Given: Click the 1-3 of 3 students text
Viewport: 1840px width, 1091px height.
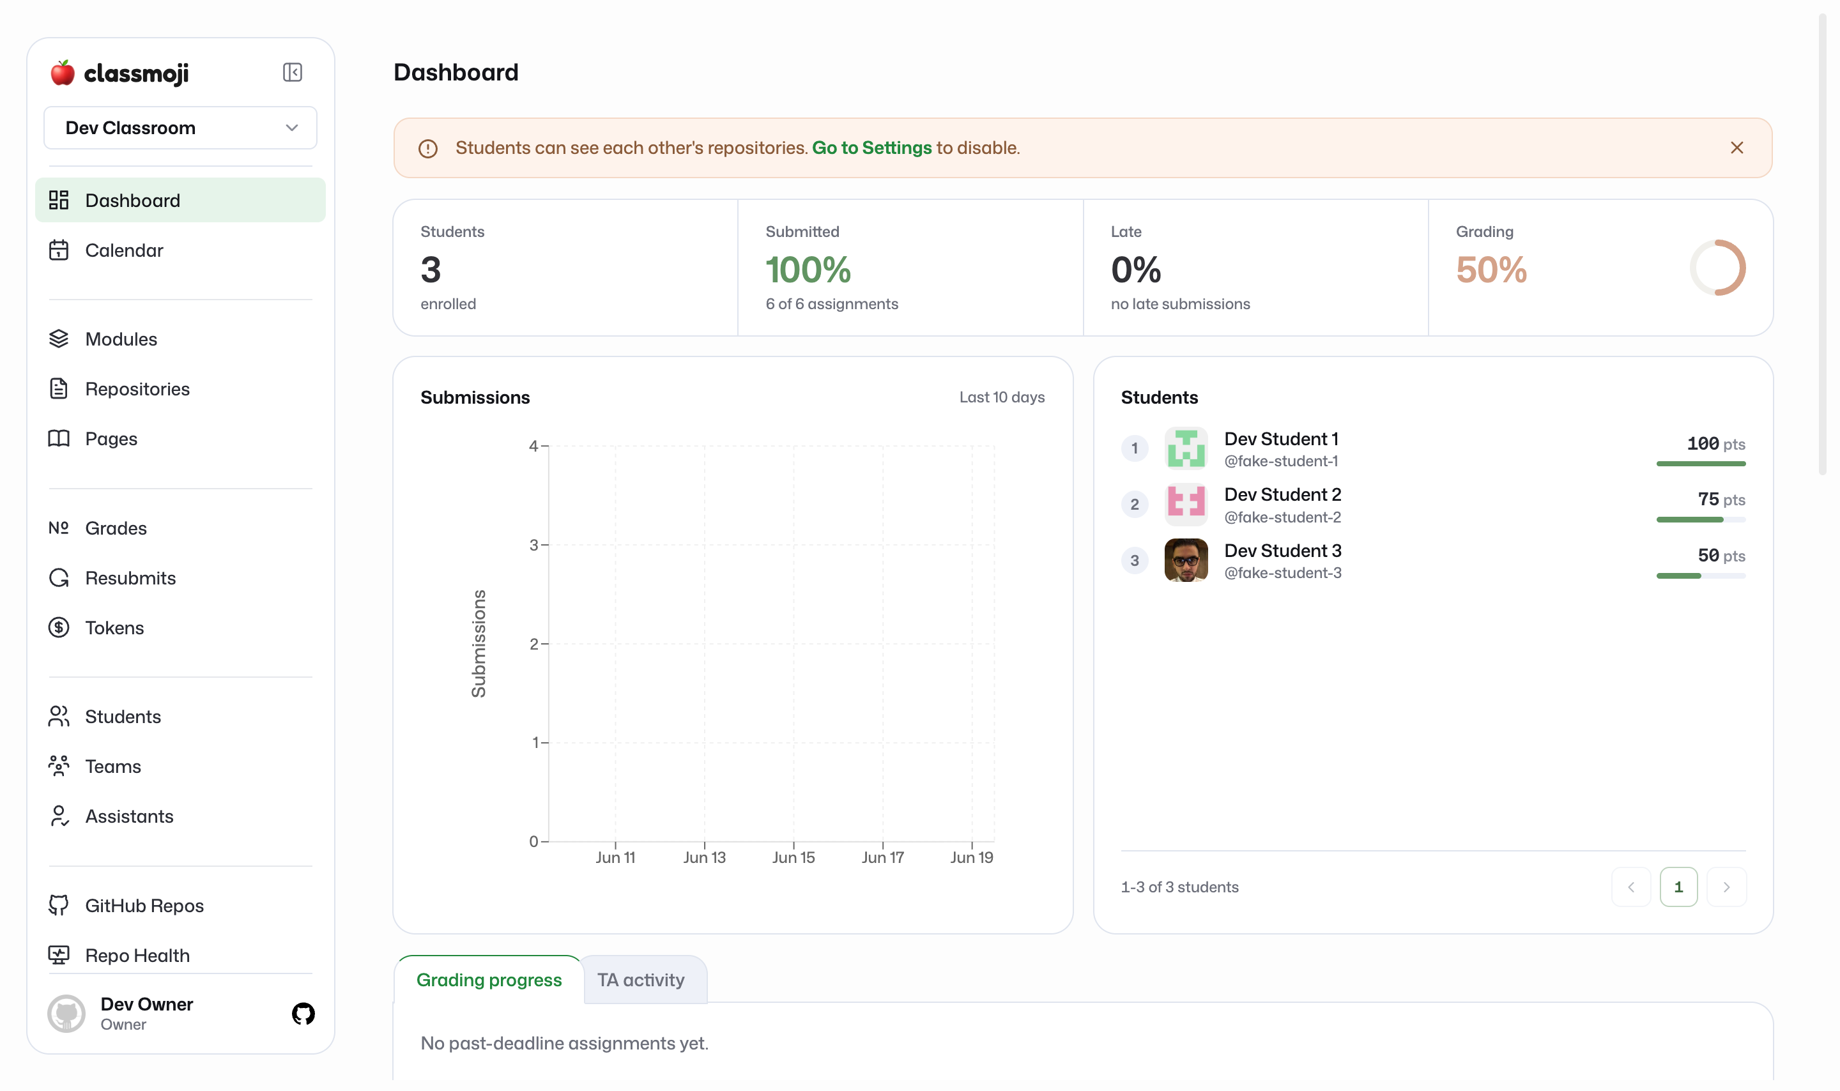Looking at the screenshot, I should tap(1180, 887).
